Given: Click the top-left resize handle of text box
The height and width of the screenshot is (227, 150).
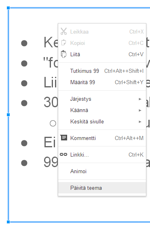Looking at the screenshot, I should coord(8,8).
